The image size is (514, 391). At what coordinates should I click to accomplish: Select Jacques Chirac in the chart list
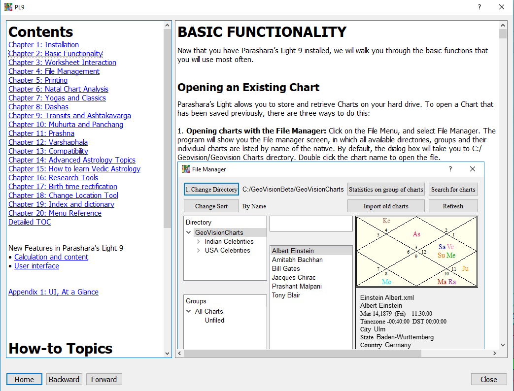(x=294, y=277)
